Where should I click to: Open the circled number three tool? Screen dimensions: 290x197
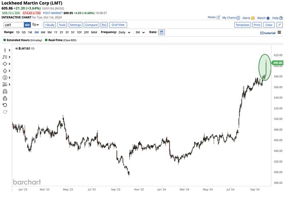point(5,78)
